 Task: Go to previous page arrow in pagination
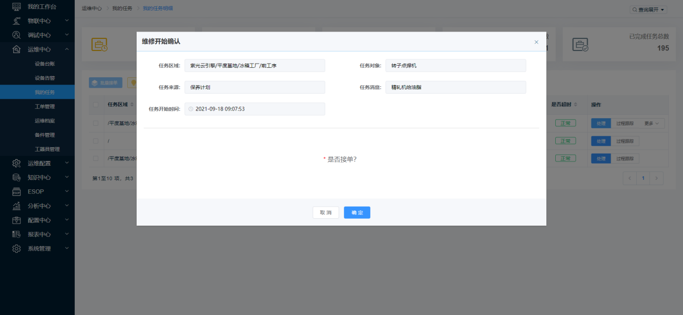(630, 178)
